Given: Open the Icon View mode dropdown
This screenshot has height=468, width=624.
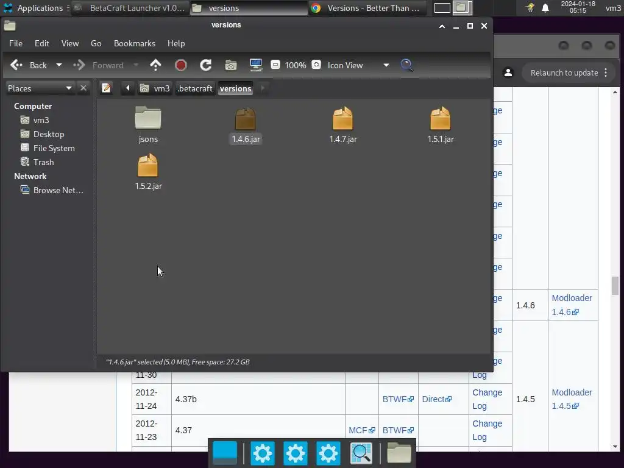Looking at the screenshot, I should (x=358, y=65).
